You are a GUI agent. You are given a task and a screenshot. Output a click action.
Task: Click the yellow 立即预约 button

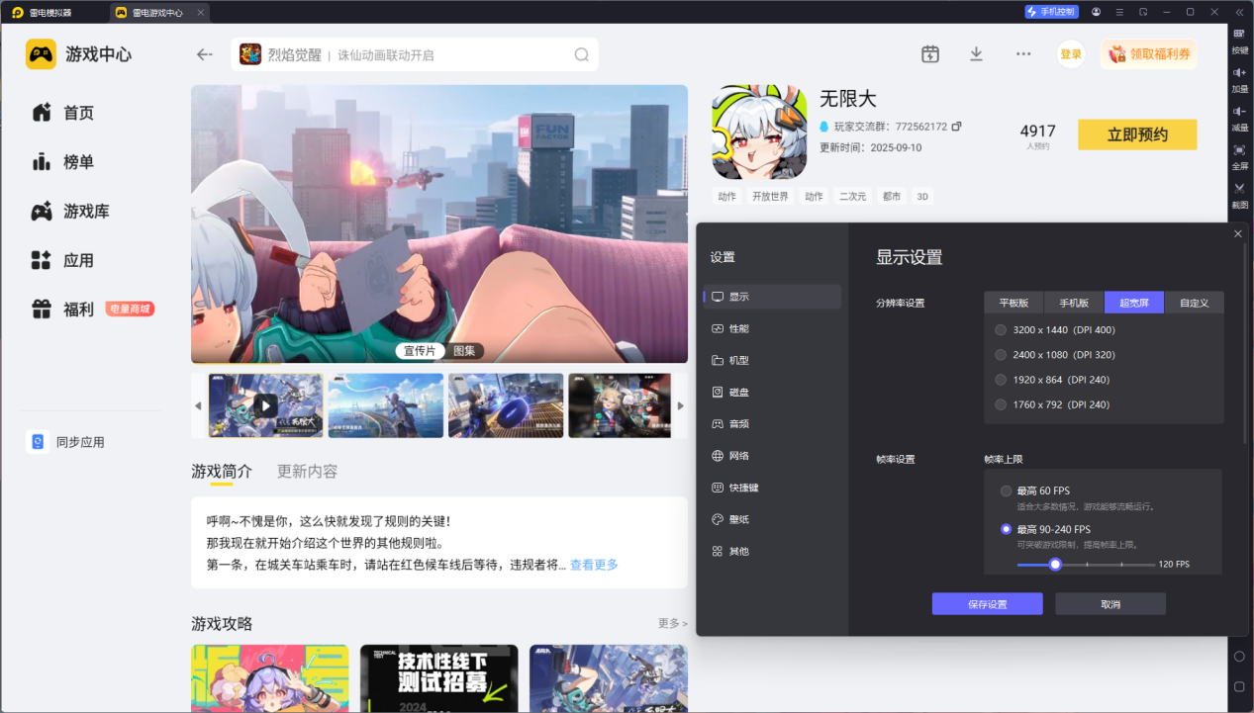pyautogui.click(x=1137, y=134)
